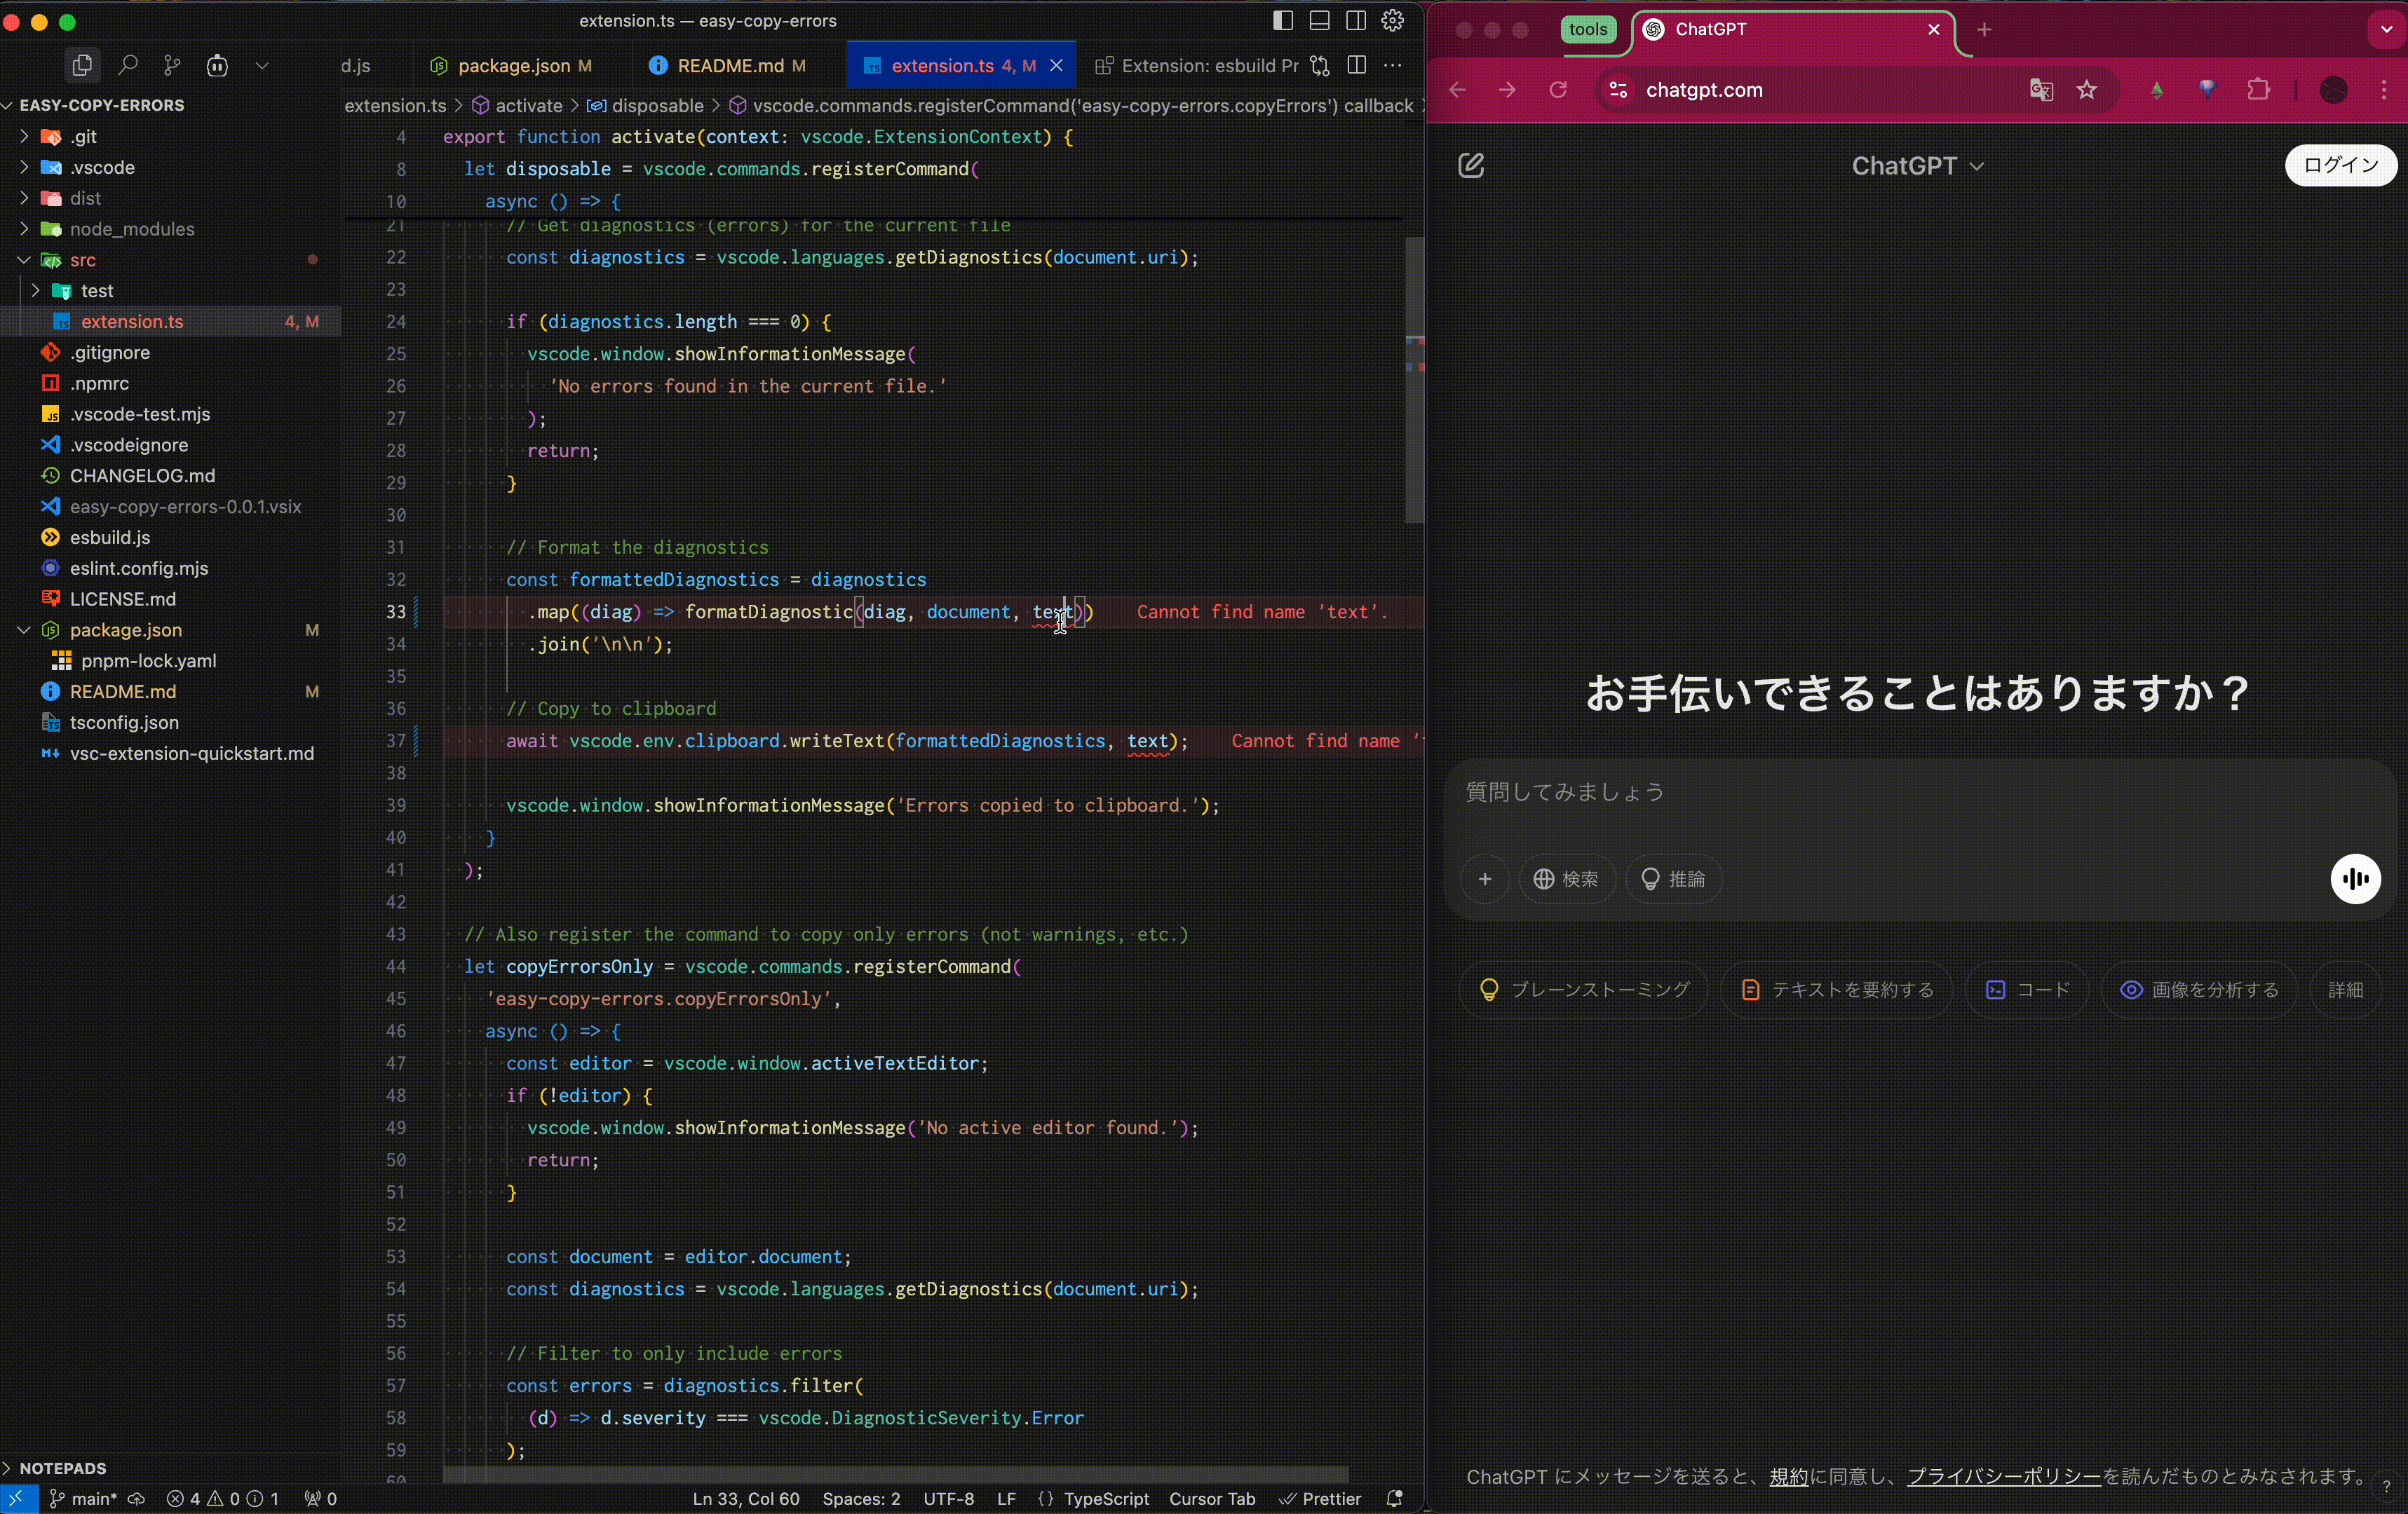Open esbuild.js in explorer
This screenshot has width=2408, height=1514.
170,538
